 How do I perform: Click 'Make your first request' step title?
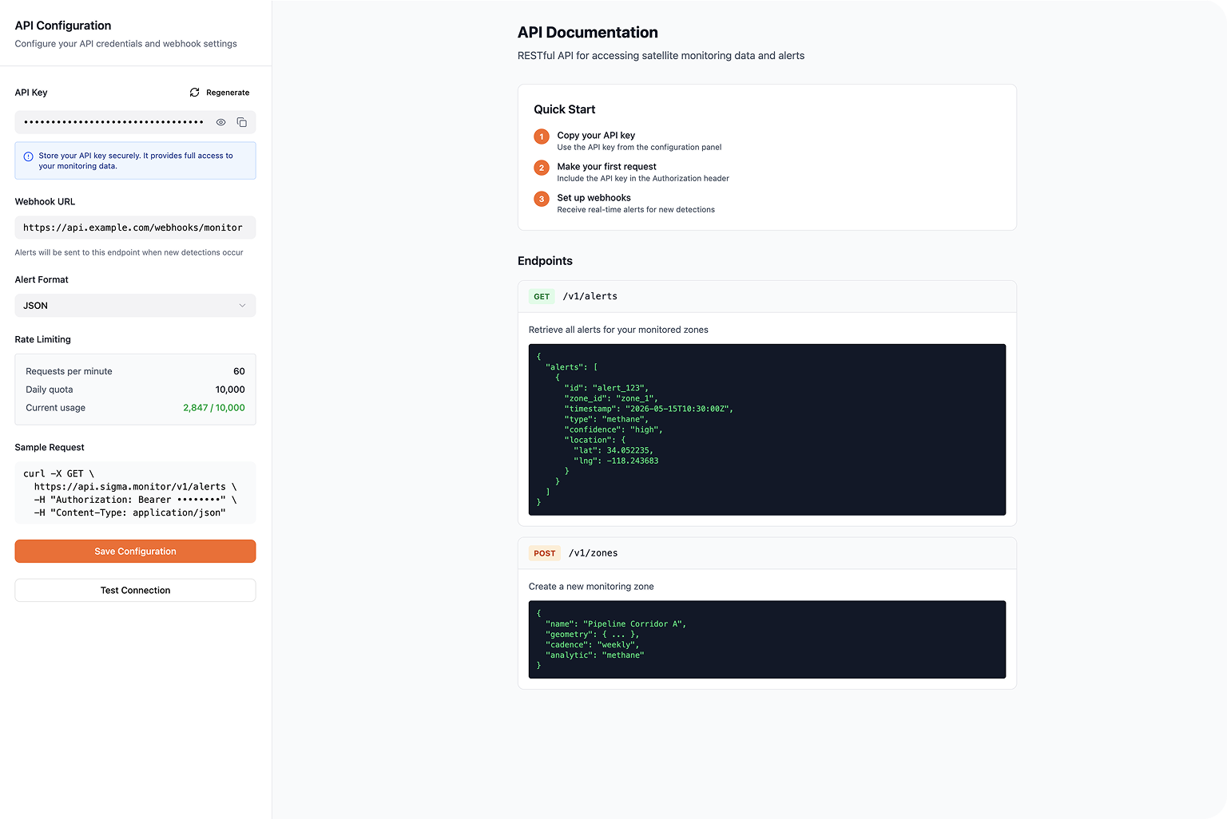point(607,167)
